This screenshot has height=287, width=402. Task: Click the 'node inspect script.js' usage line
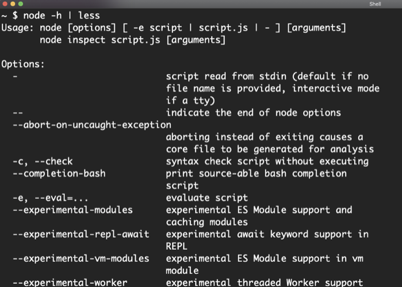pyautogui.click(x=132, y=40)
